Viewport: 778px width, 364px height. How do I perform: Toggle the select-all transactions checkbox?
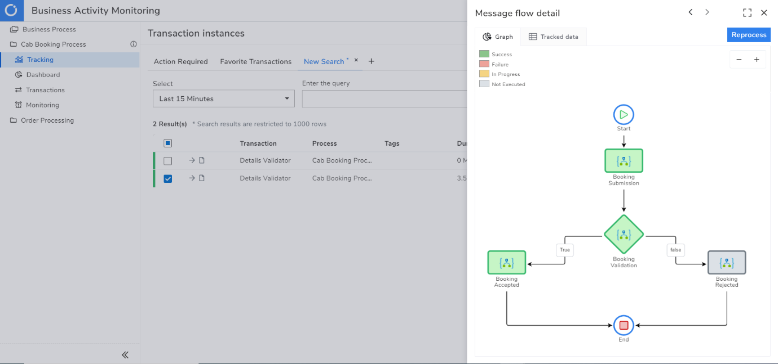167,143
